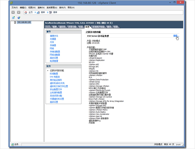Click the vSphere Client title bar logo

[11, 3]
